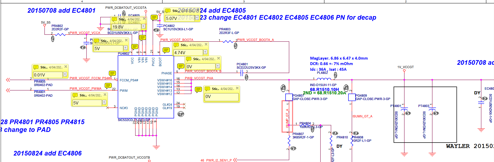
Task: Click scroll handle in 5V note below PWM net
Action: pyautogui.click(x=104, y=102)
